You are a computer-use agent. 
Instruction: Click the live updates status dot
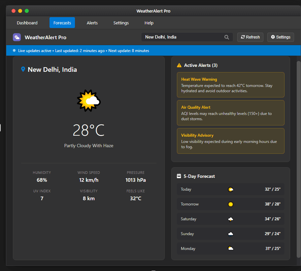pyautogui.click(x=14, y=51)
